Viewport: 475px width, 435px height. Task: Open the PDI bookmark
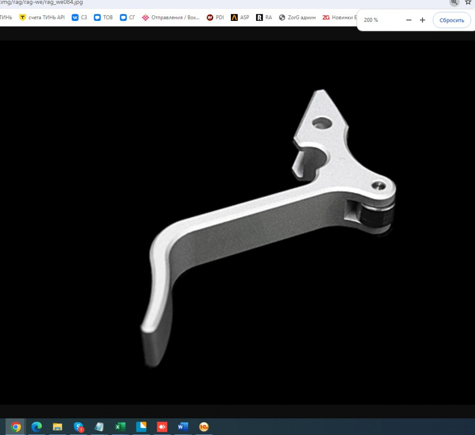[215, 18]
